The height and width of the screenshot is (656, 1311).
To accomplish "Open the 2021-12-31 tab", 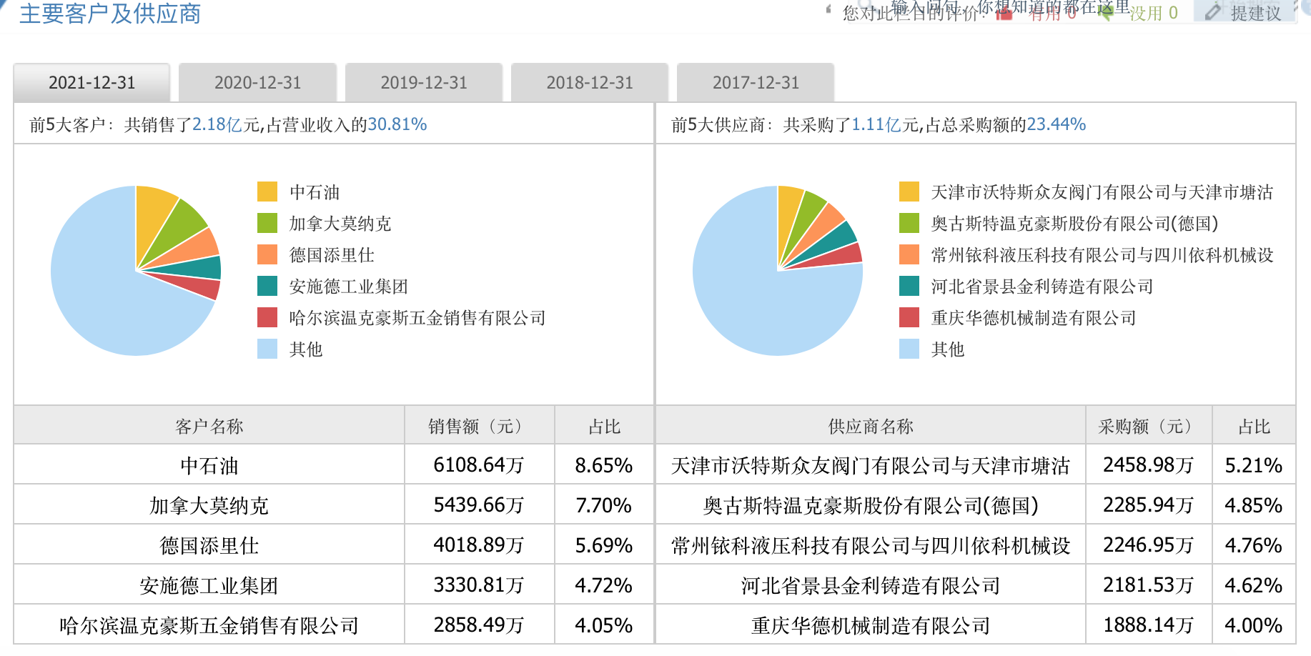I will point(91,83).
